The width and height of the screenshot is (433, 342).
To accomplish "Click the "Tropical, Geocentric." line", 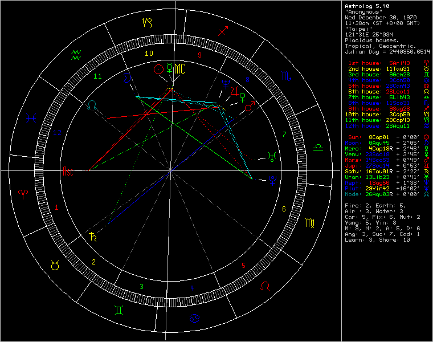I will 381,46.
